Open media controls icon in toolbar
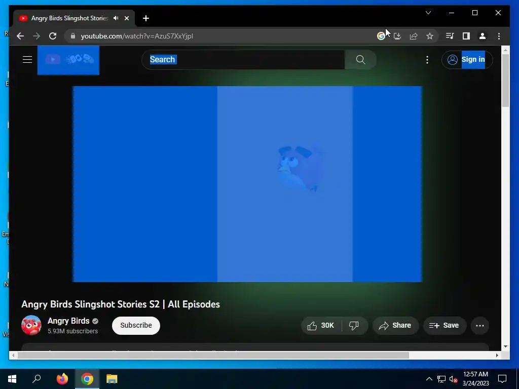This screenshot has width=519, height=389. tap(450, 36)
